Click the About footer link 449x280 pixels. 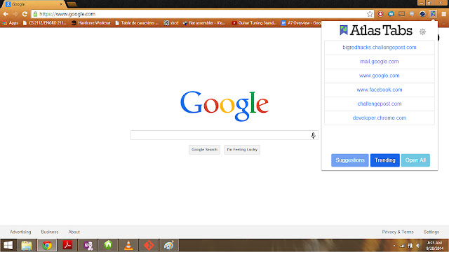[x=74, y=232]
